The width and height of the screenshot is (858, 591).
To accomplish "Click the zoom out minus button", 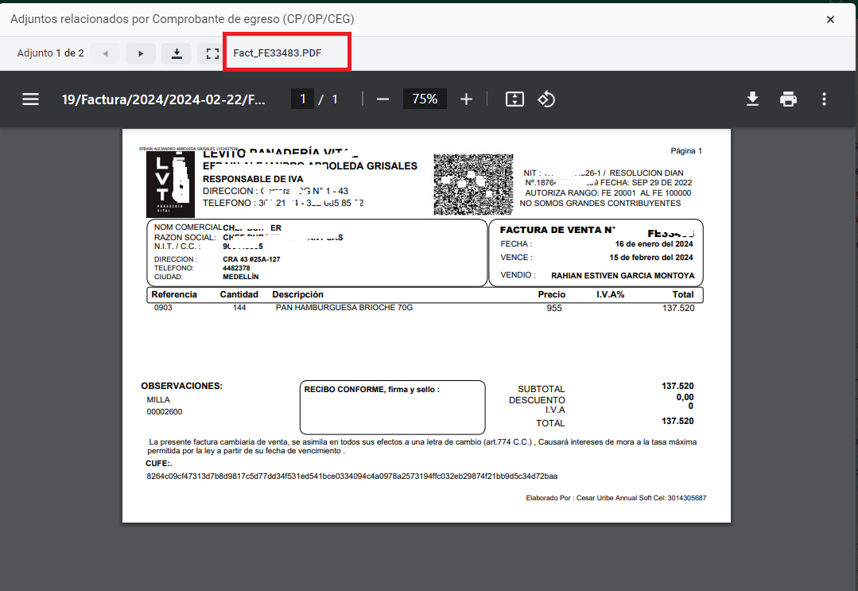I will coord(382,99).
